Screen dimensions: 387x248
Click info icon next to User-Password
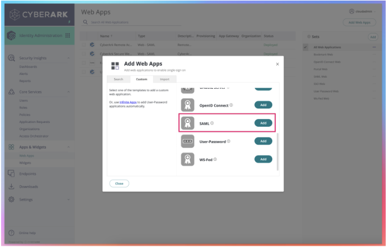pos(229,141)
